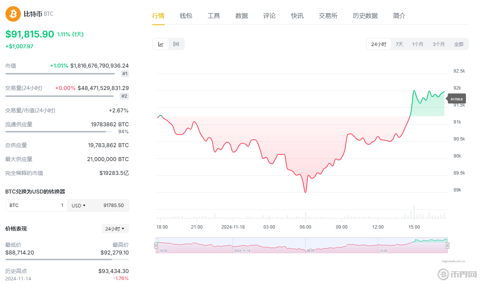Screen dimensions: 481x285
Task: Grab the right handle of chart navigator
Action: pos(448,245)
